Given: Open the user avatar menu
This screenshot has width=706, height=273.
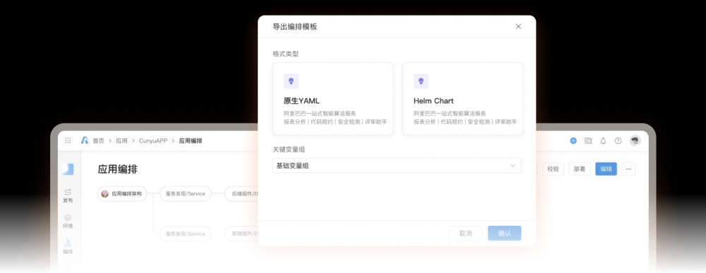Looking at the screenshot, I should click(x=635, y=141).
